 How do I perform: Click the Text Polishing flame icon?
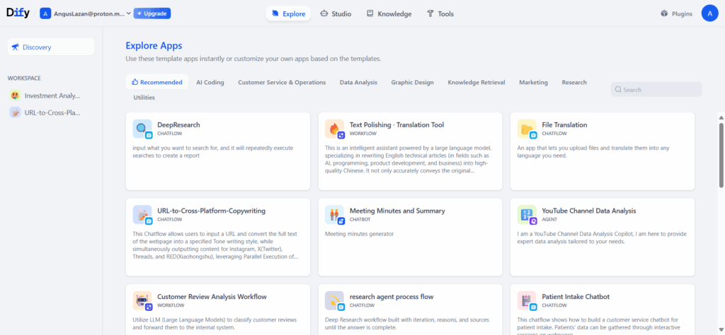pyautogui.click(x=335, y=129)
